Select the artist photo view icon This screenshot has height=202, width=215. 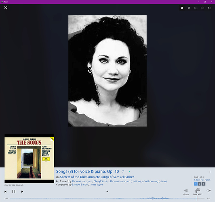tap(182, 8)
